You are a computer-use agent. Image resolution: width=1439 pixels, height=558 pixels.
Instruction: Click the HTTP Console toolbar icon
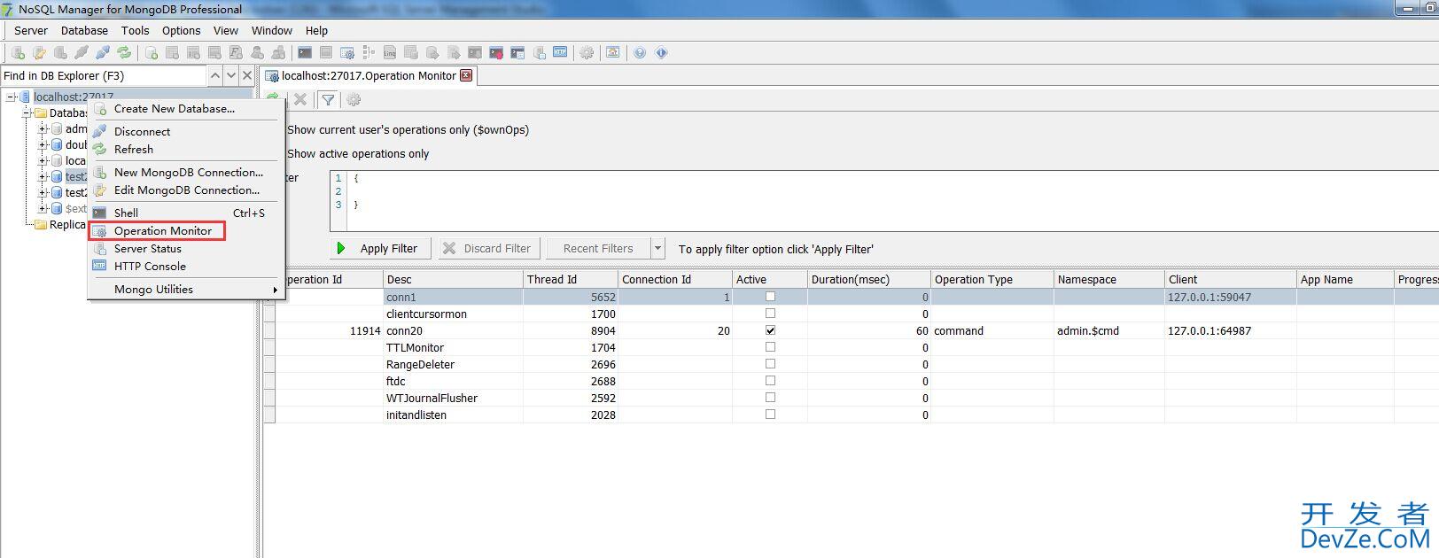560,53
